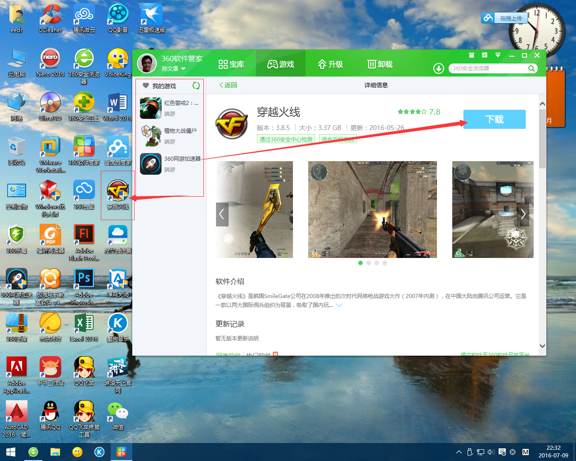The width and height of the screenshot is (576, 461).
Task: Select Adobe Photoshop desktop icon
Action: [84, 287]
